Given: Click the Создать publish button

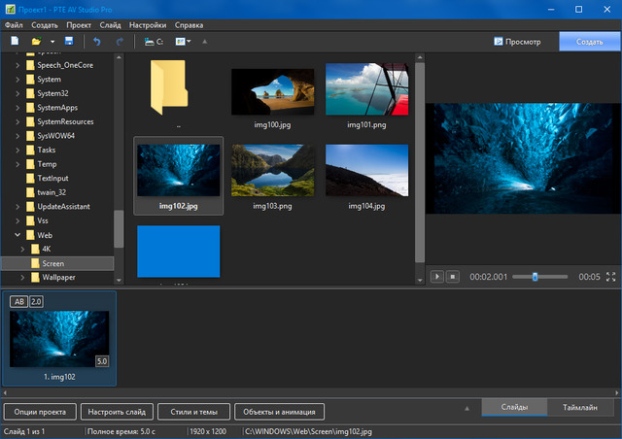Looking at the screenshot, I should pos(589,42).
